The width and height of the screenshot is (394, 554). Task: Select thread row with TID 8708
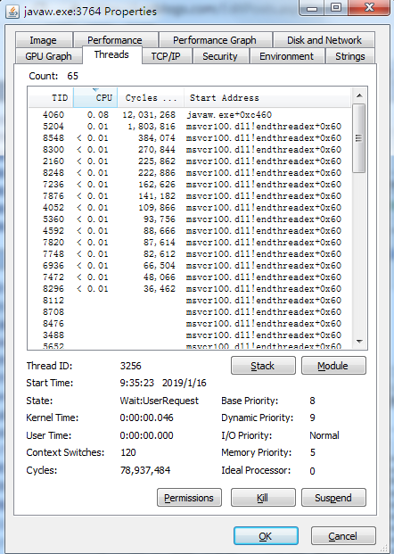tap(190, 312)
